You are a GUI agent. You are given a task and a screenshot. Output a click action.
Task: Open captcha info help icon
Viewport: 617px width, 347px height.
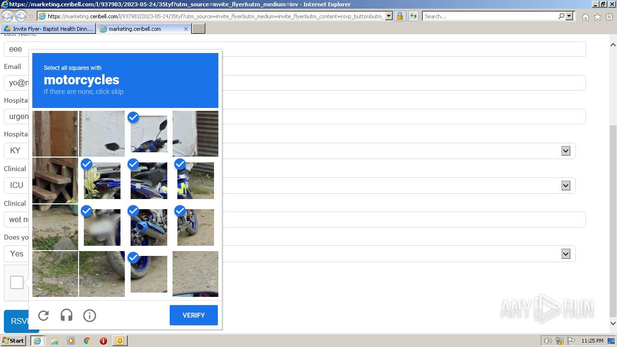pos(90,315)
